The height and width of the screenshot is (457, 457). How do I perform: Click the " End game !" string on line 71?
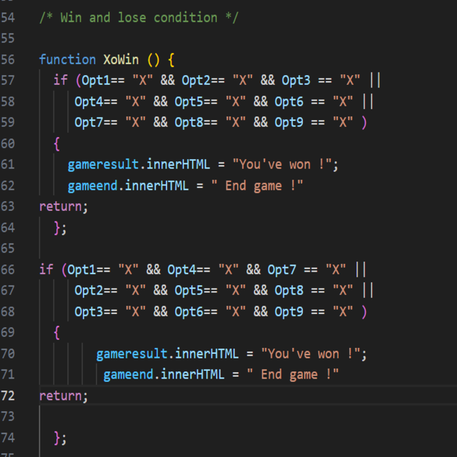(293, 375)
